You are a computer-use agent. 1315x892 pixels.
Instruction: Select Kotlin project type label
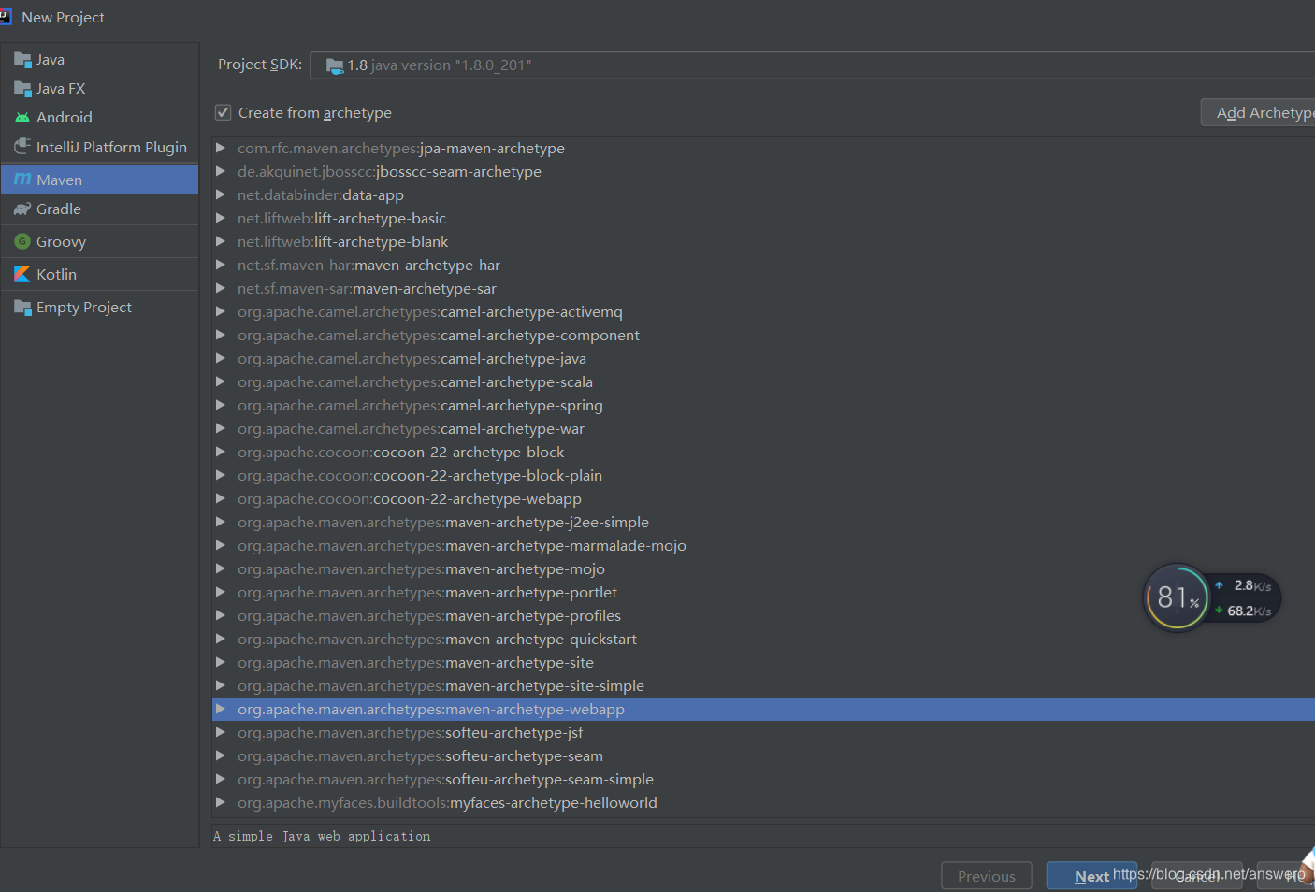point(56,274)
